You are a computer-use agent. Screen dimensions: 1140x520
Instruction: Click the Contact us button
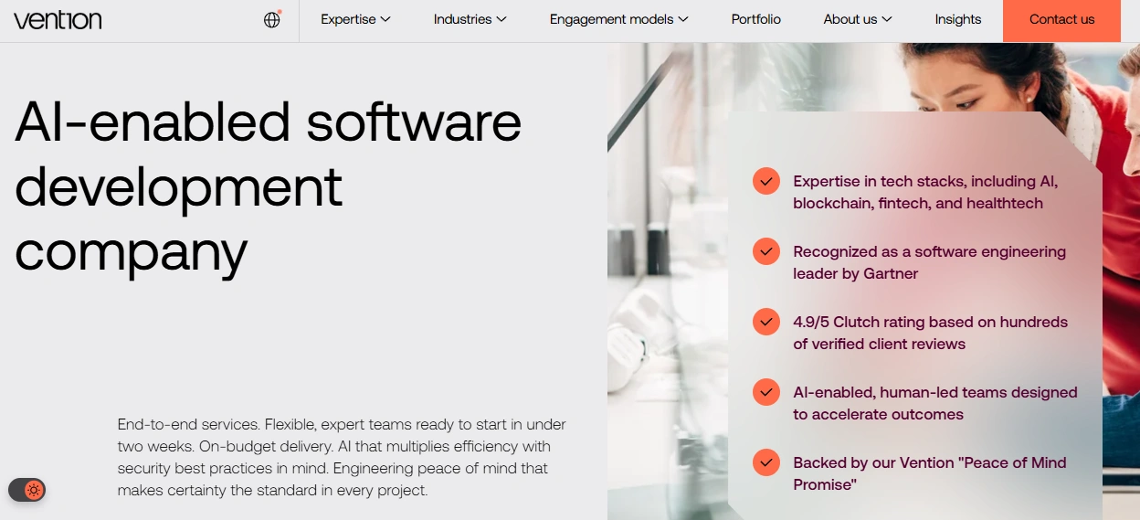(x=1061, y=20)
